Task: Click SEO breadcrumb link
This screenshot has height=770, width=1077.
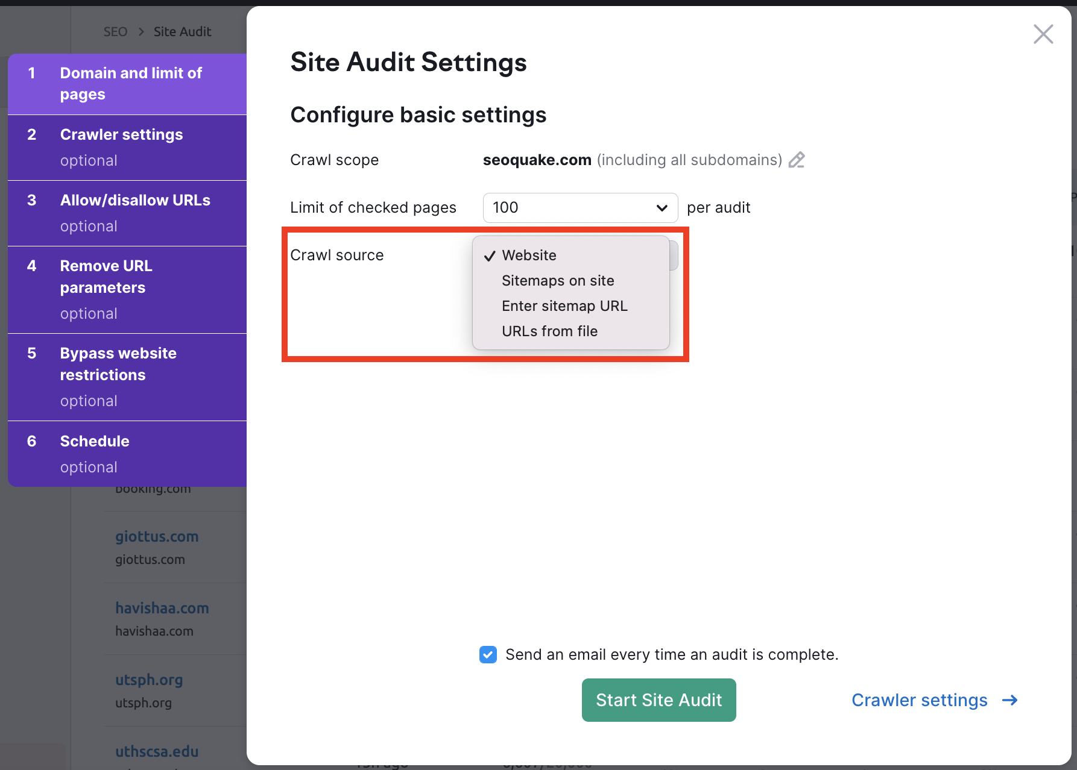Action: pyautogui.click(x=115, y=31)
